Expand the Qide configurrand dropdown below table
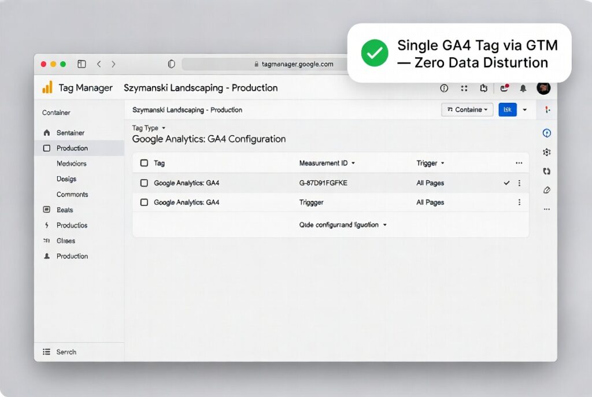 (x=343, y=225)
